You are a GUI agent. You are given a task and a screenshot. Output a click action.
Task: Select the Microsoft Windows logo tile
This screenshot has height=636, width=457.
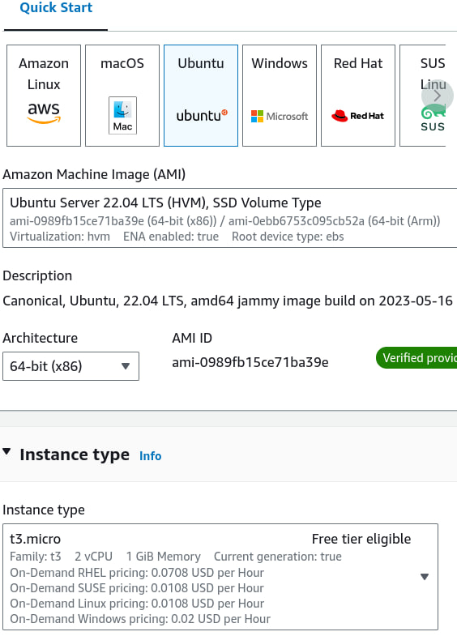pos(280,96)
